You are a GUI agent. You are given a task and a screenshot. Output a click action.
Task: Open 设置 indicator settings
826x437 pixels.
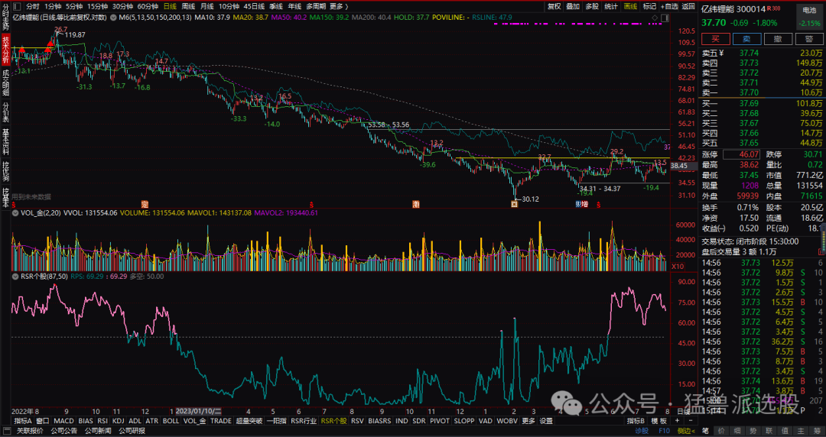coord(546,421)
